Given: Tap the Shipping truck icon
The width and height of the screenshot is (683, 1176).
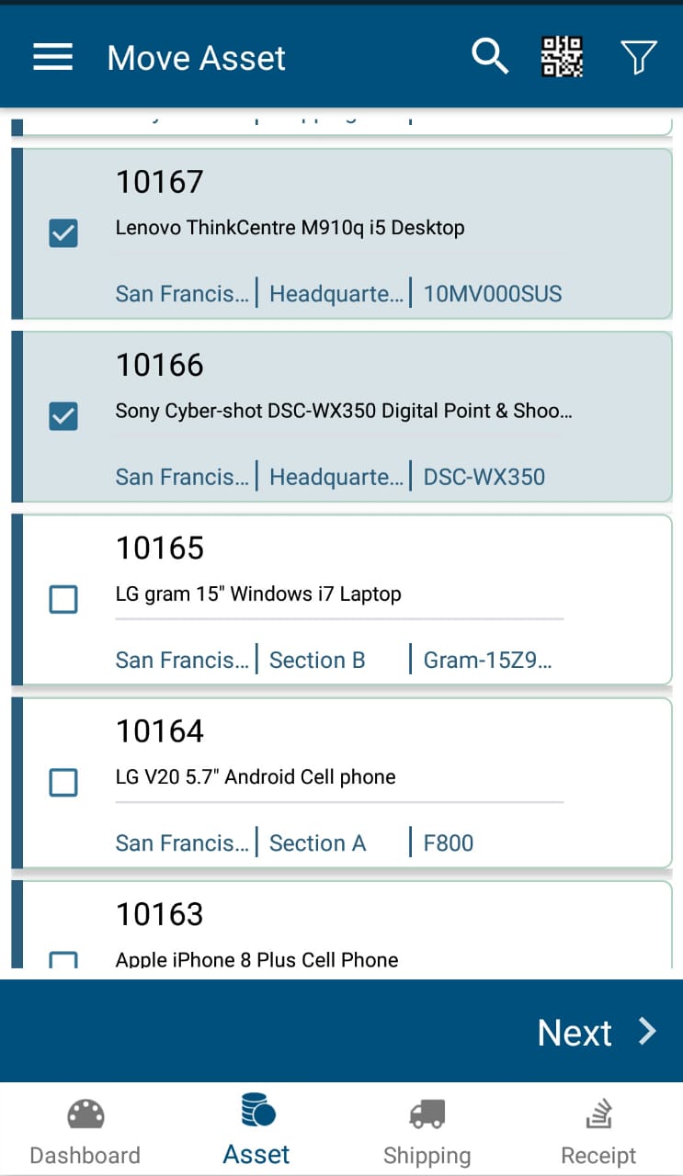Looking at the screenshot, I should point(427,1114).
